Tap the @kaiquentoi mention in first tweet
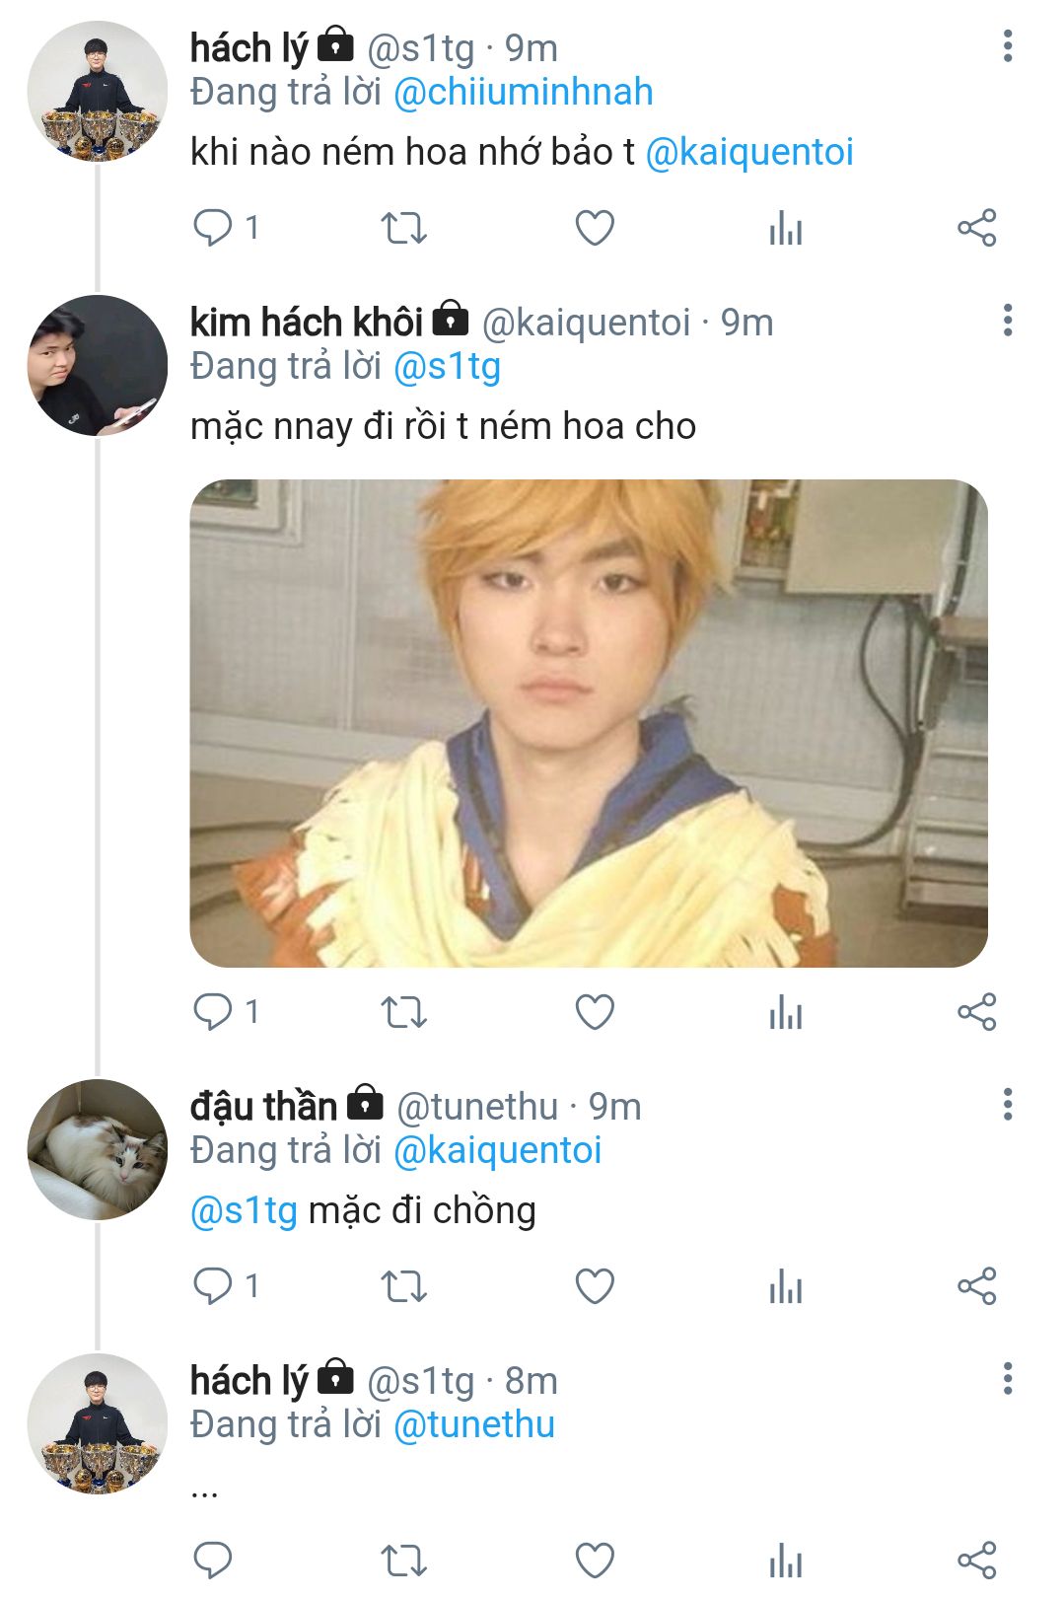Image resolution: width=1064 pixels, height=1598 pixels. click(x=749, y=152)
